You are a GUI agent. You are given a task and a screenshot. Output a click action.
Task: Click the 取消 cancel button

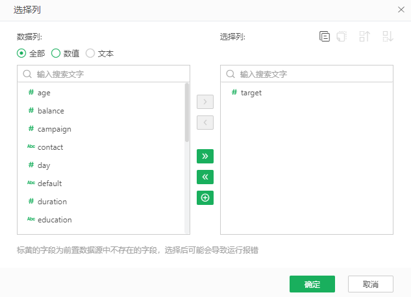tap(371, 284)
